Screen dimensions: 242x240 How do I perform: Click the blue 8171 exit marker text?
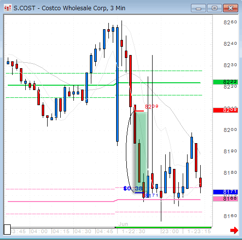(152, 196)
